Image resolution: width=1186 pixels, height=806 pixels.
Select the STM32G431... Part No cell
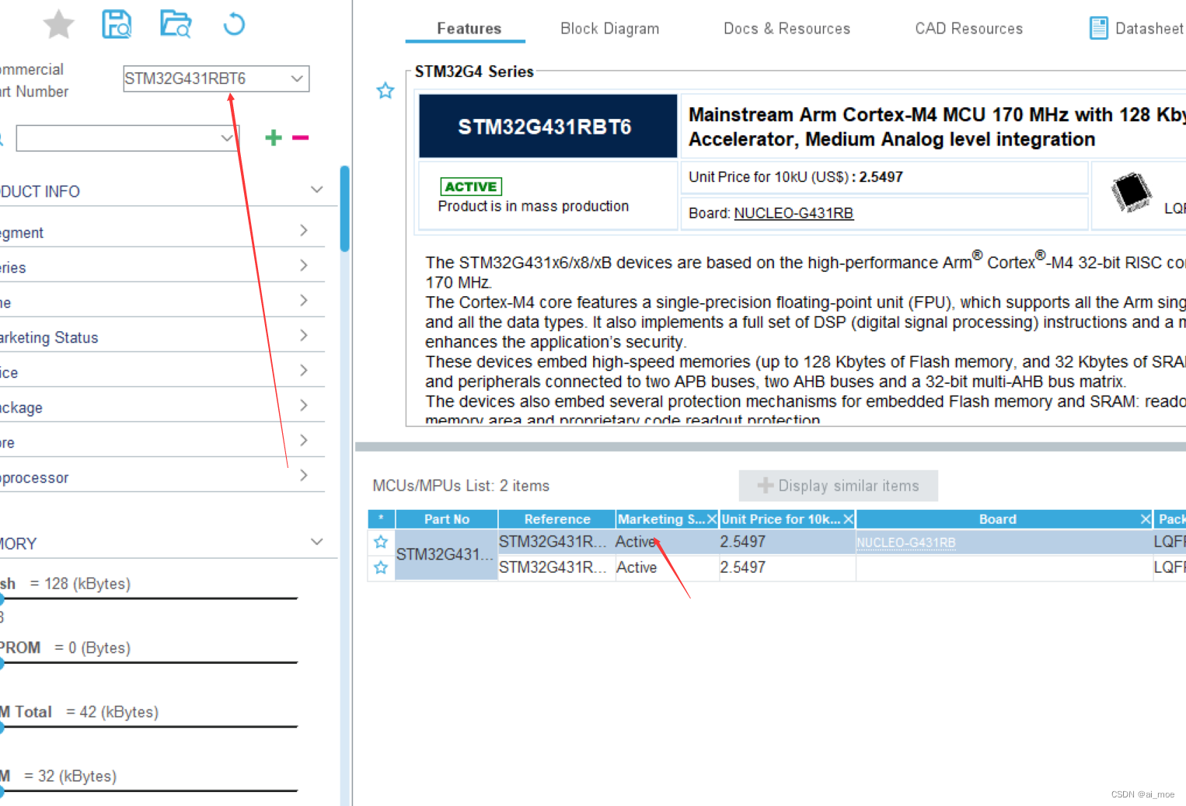click(446, 554)
